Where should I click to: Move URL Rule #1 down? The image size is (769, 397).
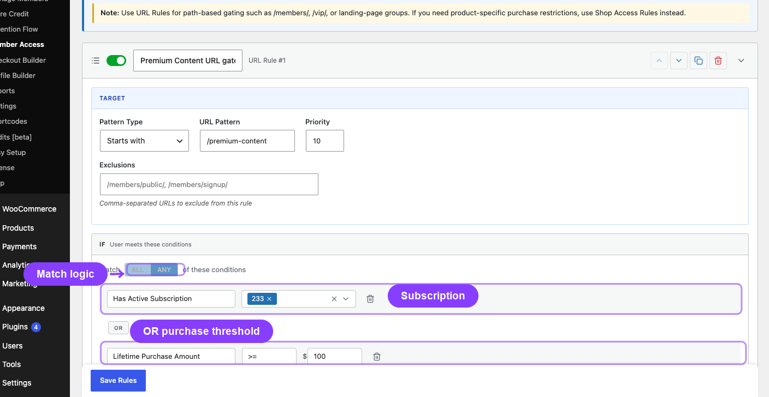tap(679, 61)
